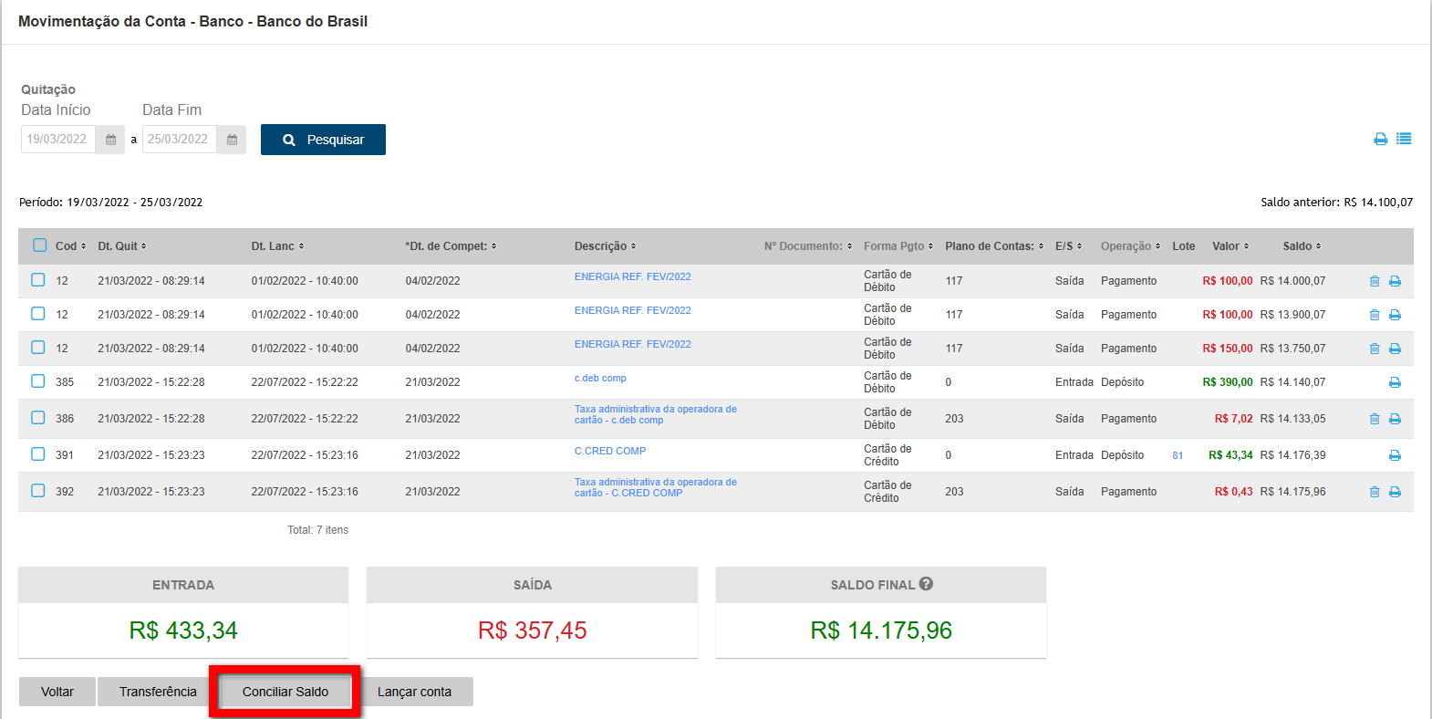Click trash icon for row 386
The height and width of the screenshot is (719, 1432).
(1375, 419)
